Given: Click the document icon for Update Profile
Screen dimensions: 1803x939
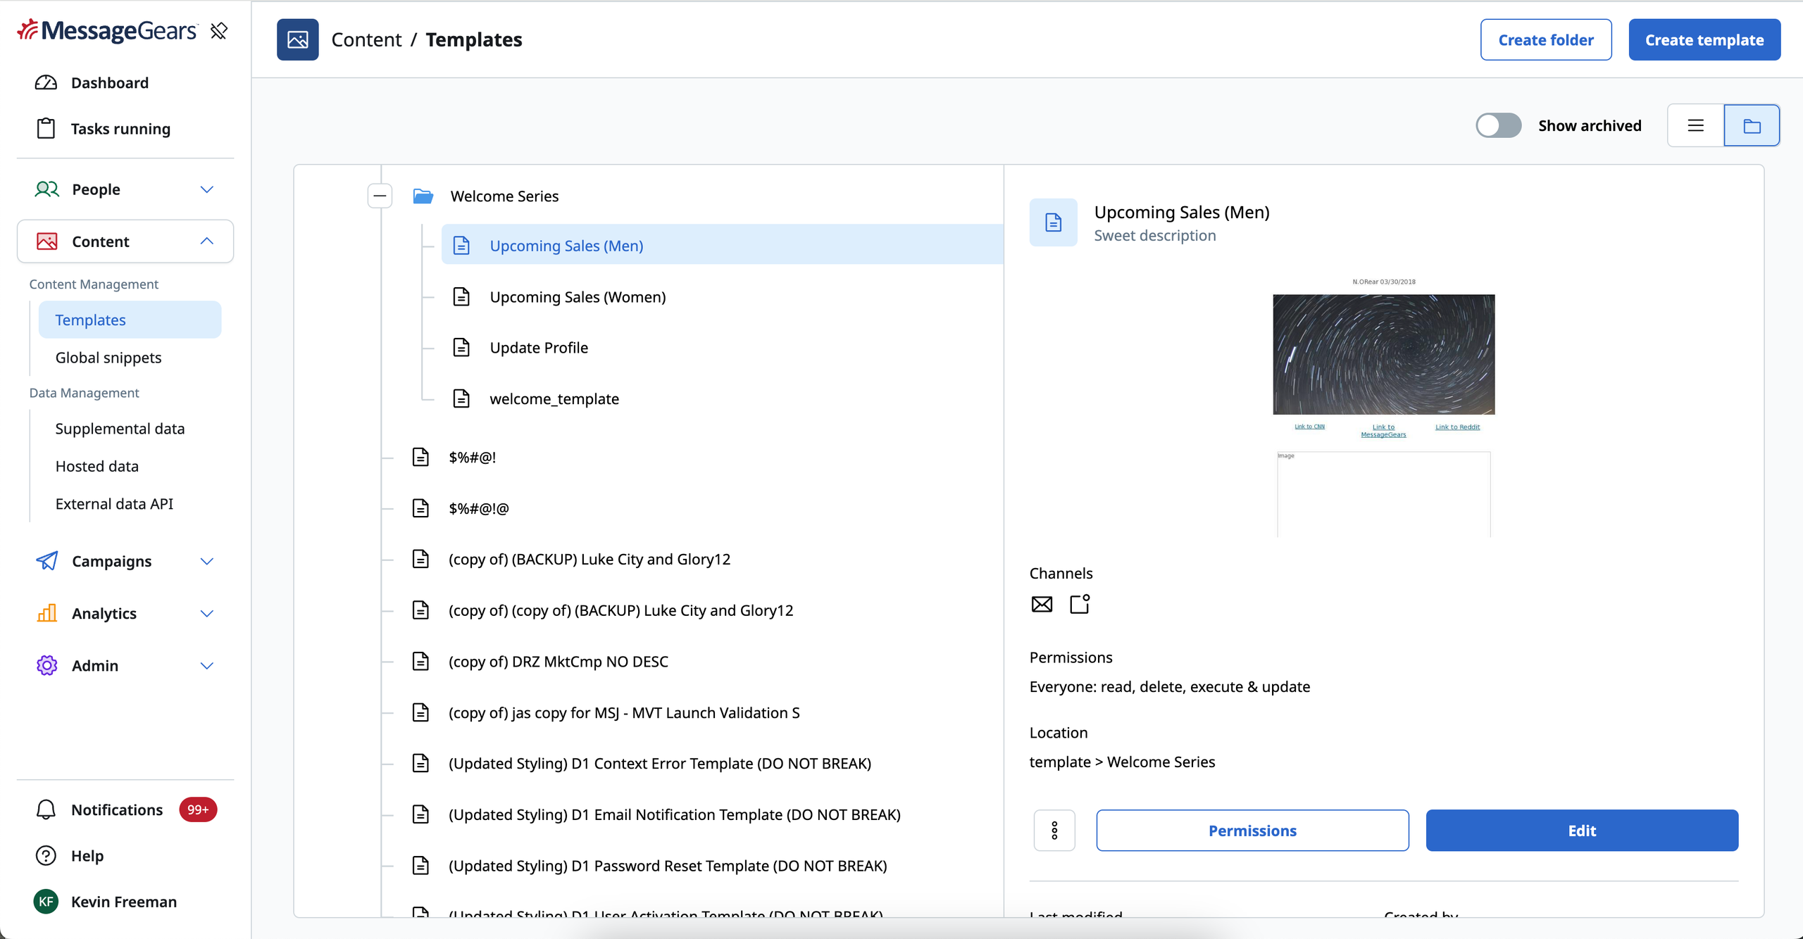Looking at the screenshot, I should click(x=461, y=348).
